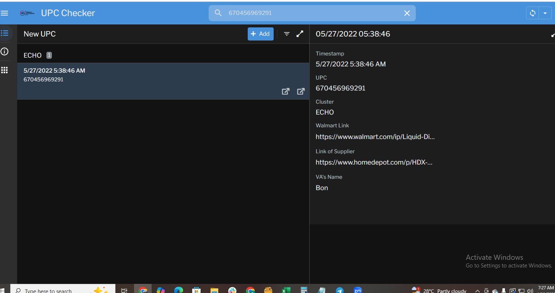
Task: Click the New UPC view heading
Action: tap(40, 34)
